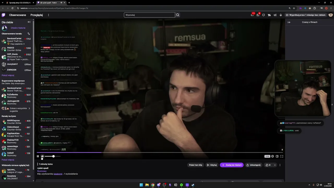Open clip author lasakond's profile link
The image size is (334, 188).
[58, 174]
